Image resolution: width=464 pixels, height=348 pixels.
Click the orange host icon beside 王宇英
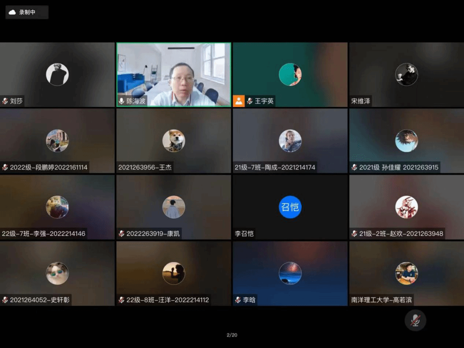pos(238,101)
